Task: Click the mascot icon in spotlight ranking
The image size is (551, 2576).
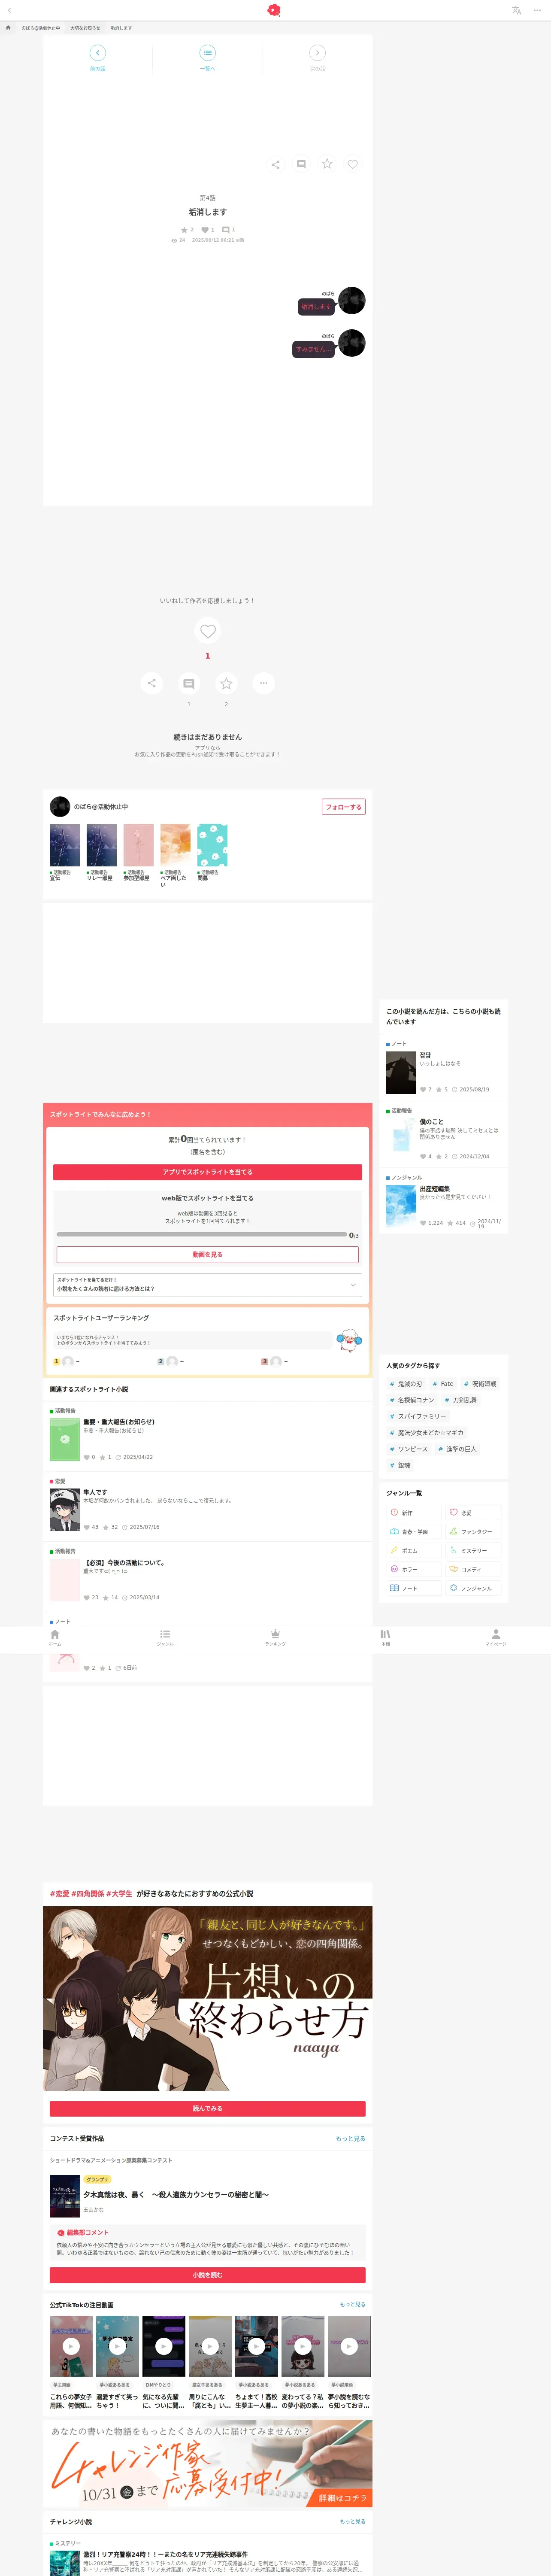Action: [x=348, y=1340]
